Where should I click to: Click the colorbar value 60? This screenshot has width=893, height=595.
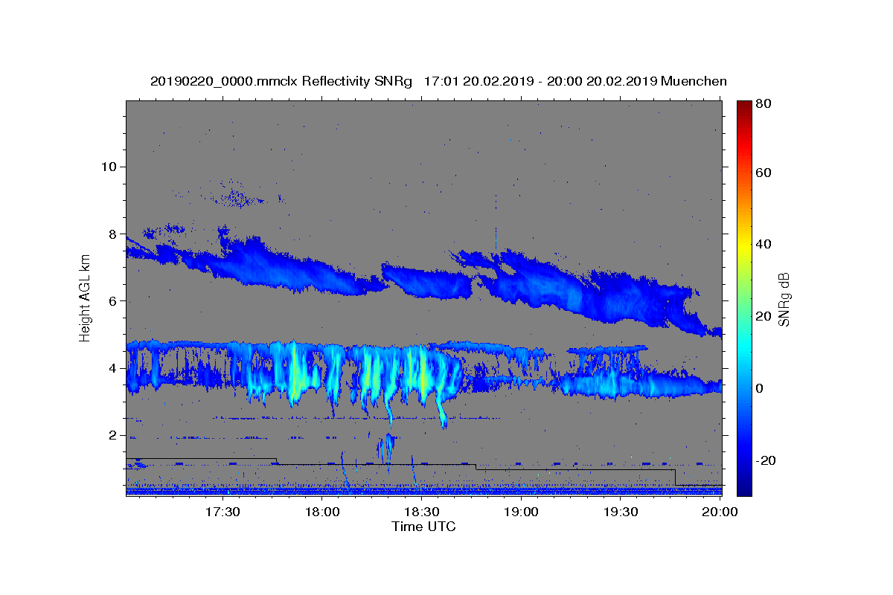point(763,173)
